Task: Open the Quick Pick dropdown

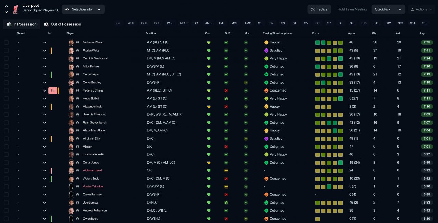Action: (388, 9)
